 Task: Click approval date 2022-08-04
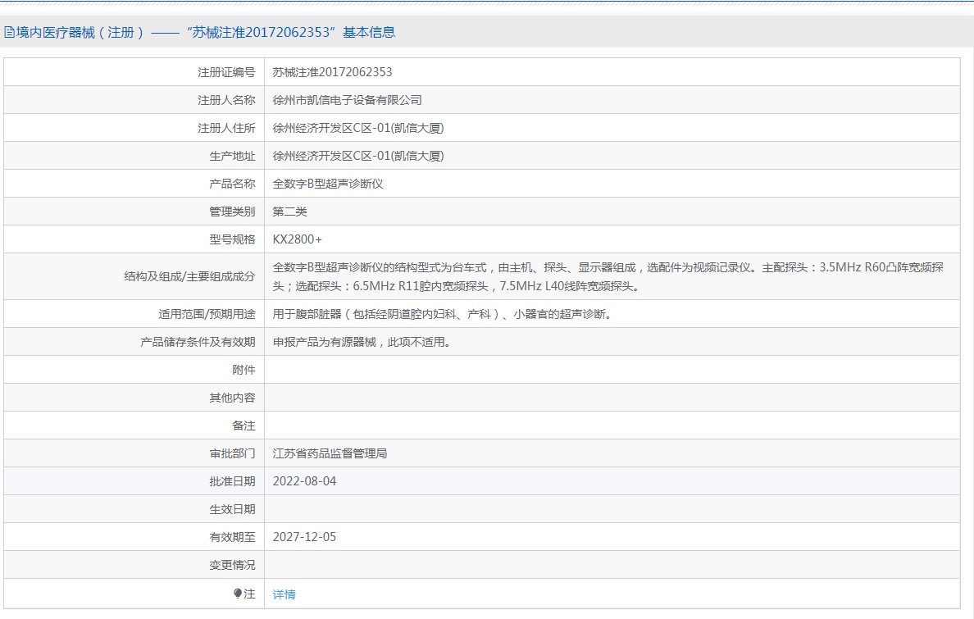coord(304,481)
